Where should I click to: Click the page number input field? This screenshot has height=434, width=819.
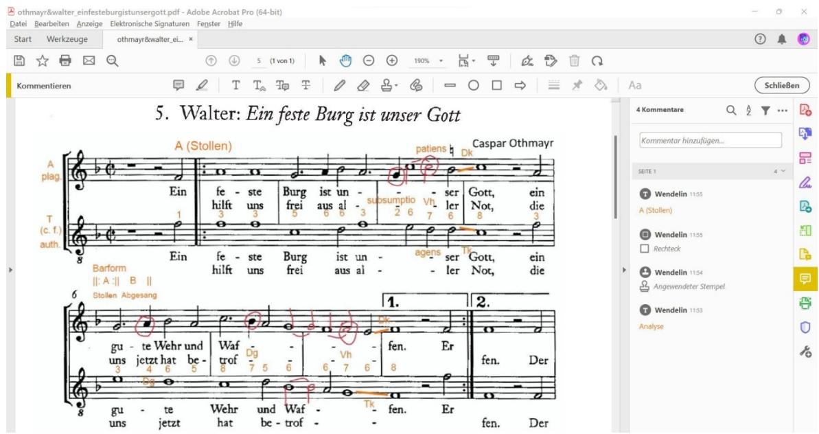(x=259, y=60)
